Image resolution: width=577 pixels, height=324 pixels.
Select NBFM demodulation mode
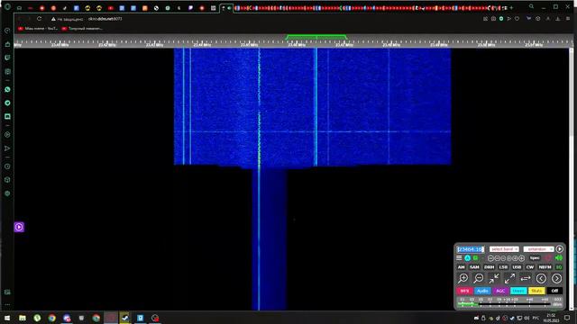pos(545,267)
